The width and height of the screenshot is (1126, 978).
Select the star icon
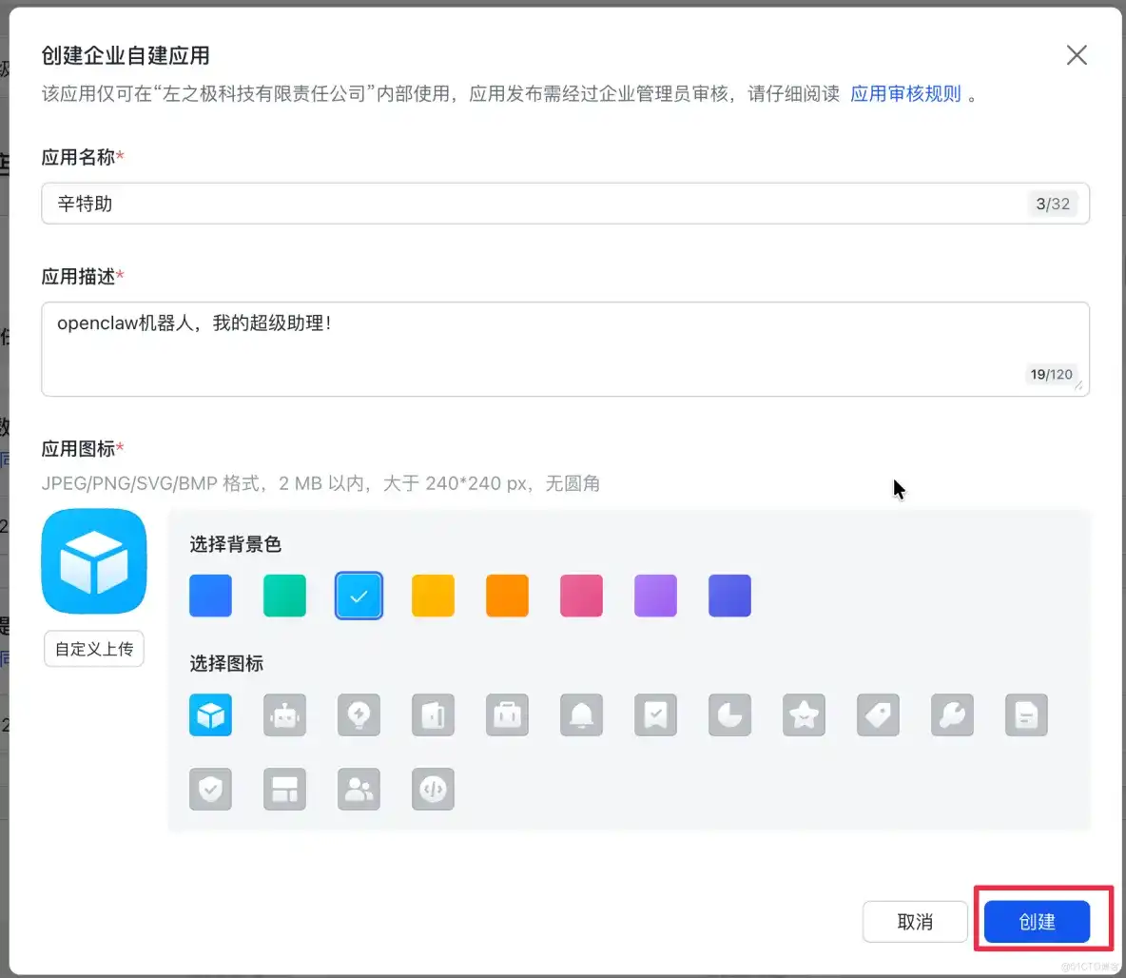pos(804,715)
